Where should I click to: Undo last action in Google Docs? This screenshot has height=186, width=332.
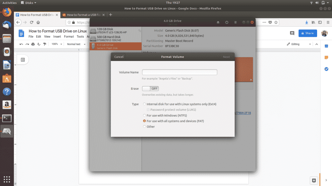pos(21,44)
